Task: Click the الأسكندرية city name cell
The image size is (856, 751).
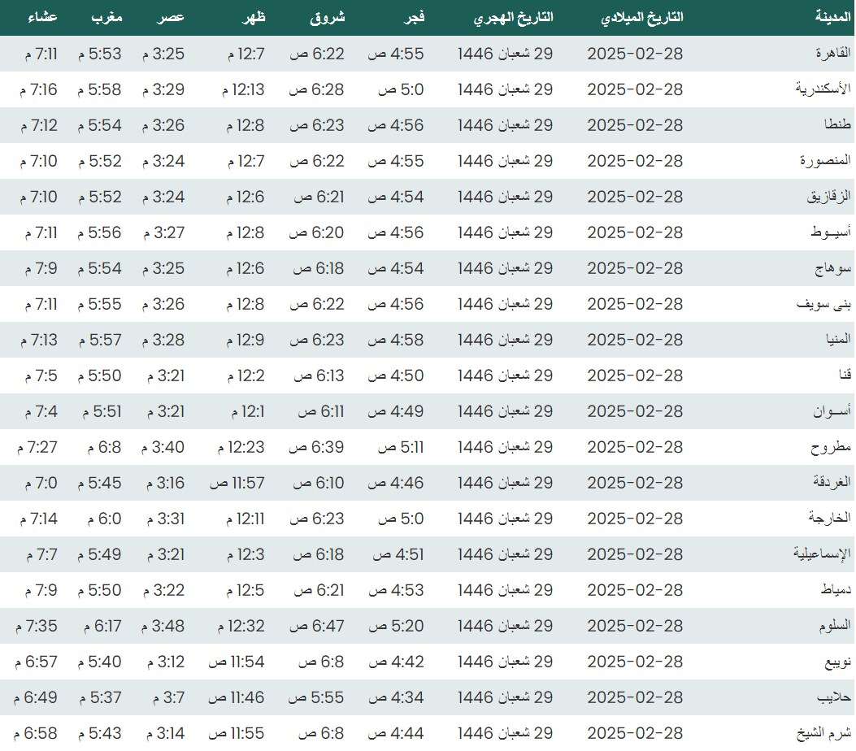Action: click(823, 89)
